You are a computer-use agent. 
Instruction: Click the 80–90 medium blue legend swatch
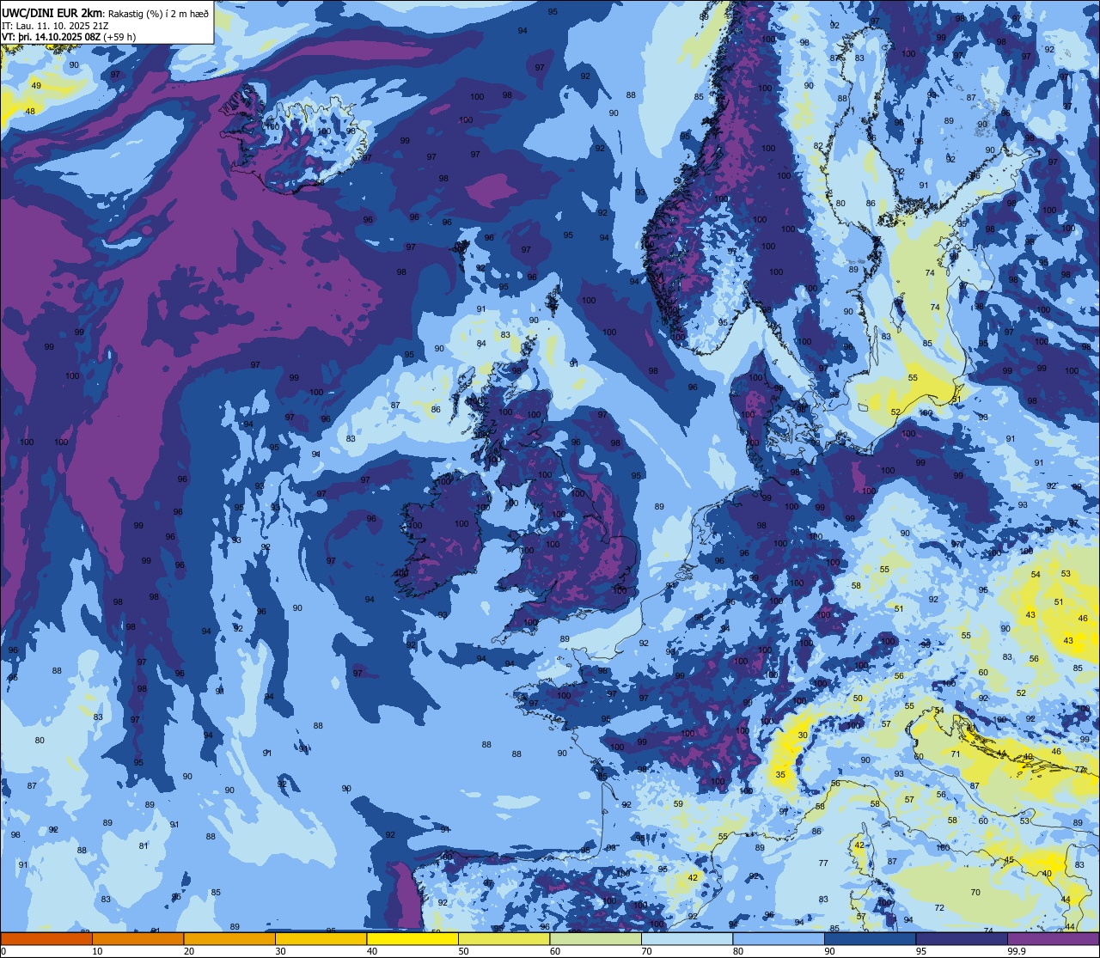pyautogui.click(x=779, y=939)
